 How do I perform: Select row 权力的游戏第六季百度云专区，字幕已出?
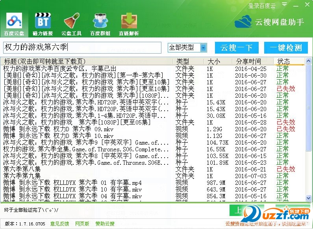point(153,69)
